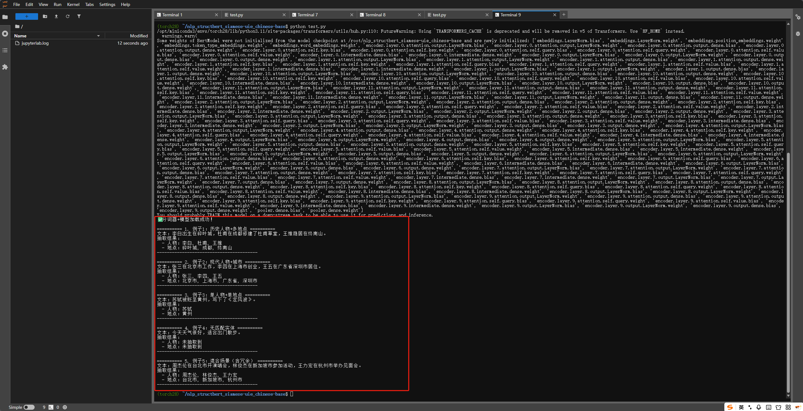Open the IME skin shirt icon
The image size is (803, 411).
(778, 407)
